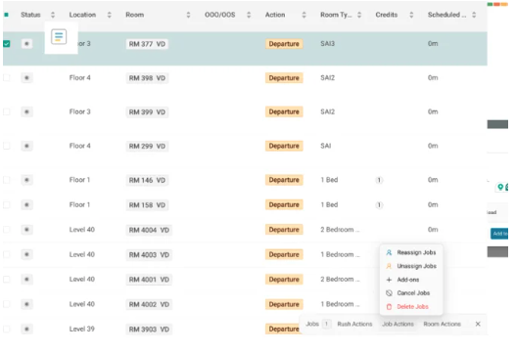Sort by Scheduled column arrows
The height and width of the screenshot is (352, 515).
(474, 15)
